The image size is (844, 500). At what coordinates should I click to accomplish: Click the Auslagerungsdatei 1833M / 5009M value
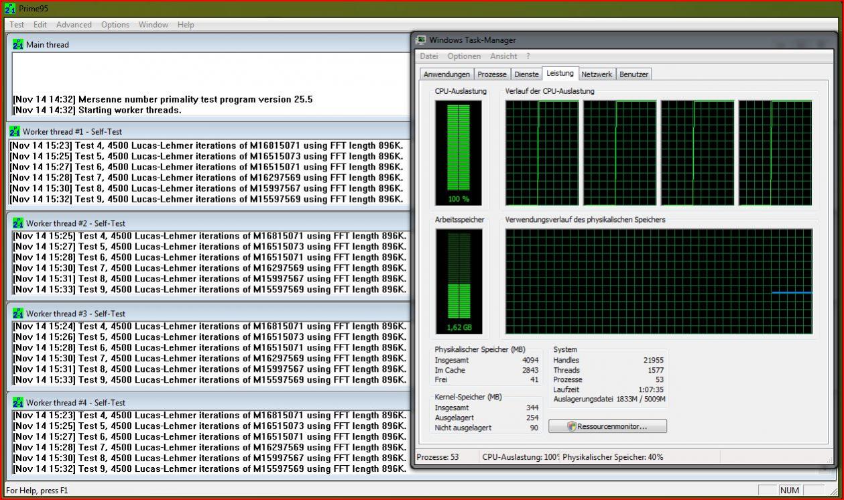point(641,399)
